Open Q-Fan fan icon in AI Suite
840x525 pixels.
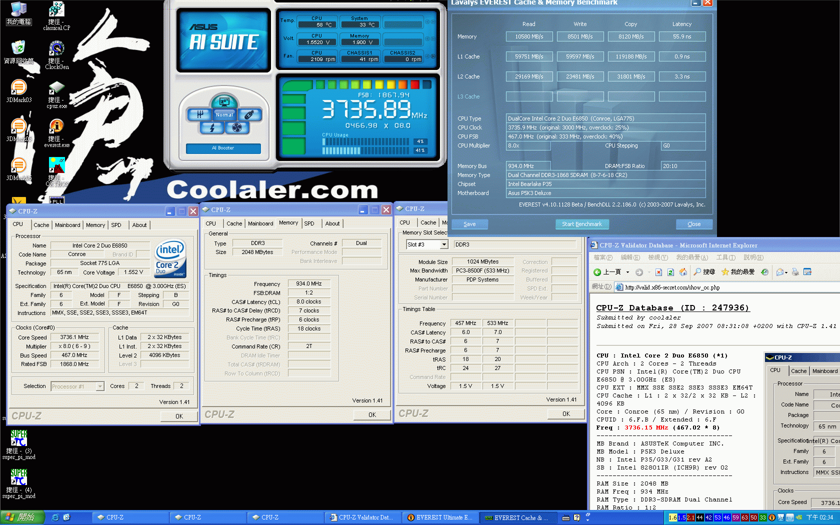coord(237,127)
